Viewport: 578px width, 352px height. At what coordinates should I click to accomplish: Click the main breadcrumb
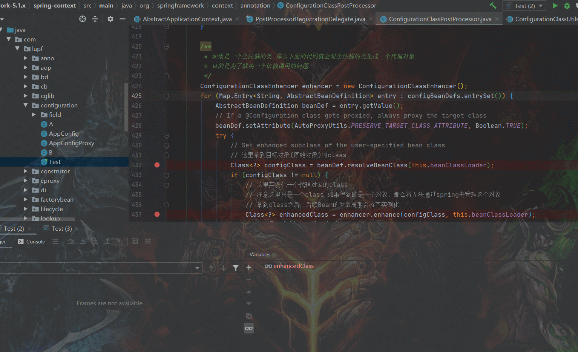(106, 6)
